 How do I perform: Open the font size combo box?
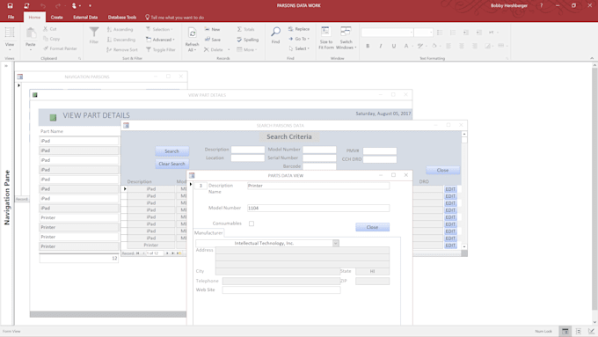coord(423,33)
